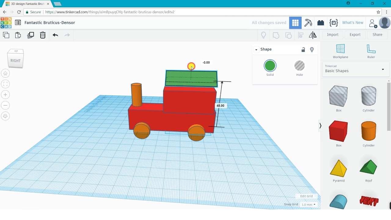
Task: Click the Show All lightbulb icon in toolbar
Action: (x=264, y=35)
